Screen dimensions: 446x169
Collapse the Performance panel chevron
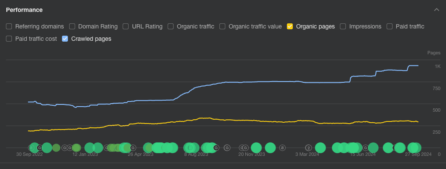coord(437,10)
